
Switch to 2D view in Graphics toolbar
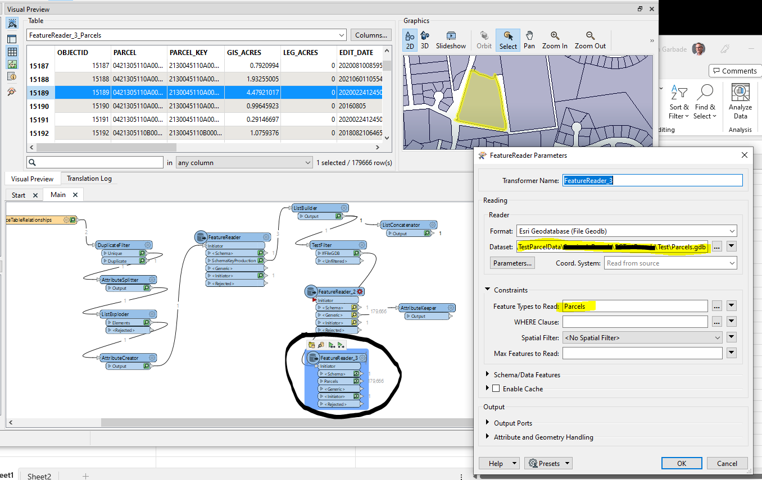[x=410, y=40]
